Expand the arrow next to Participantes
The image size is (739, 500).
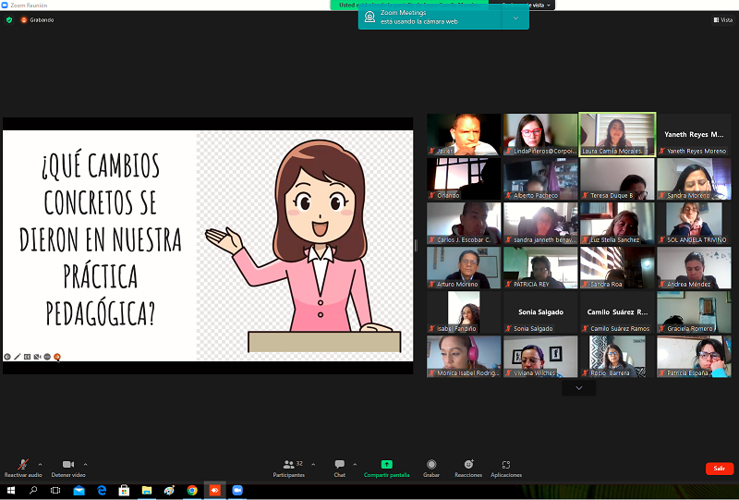(313, 464)
